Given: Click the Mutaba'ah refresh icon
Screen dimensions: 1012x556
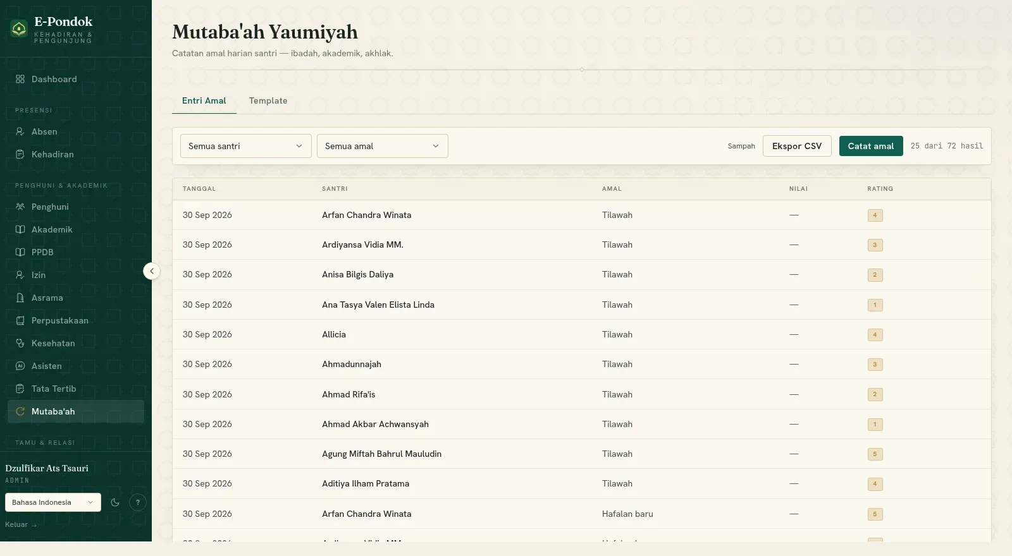Looking at the screenshot, I should pos(20,411).
